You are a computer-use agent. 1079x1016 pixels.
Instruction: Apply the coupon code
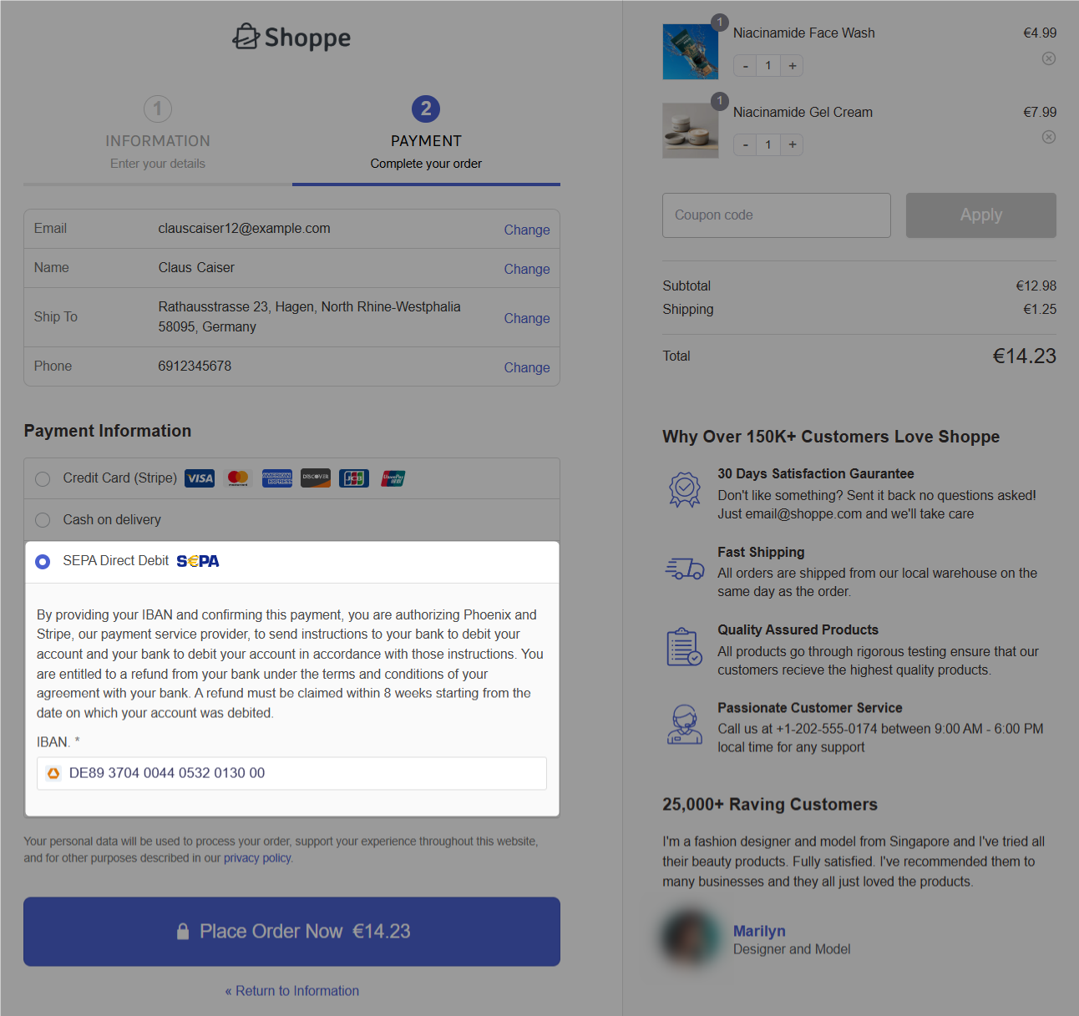980,215
